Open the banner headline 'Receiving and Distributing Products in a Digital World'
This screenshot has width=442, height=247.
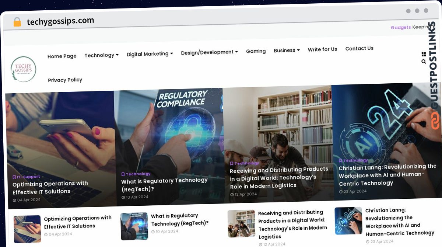point(279,178)
